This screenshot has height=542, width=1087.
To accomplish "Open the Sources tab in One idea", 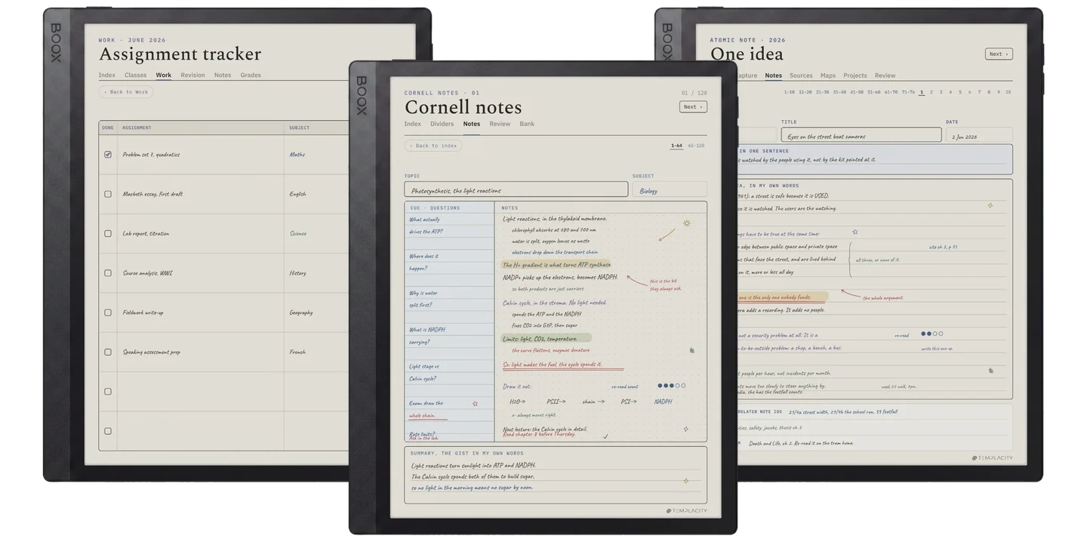I will click(801, 75).
